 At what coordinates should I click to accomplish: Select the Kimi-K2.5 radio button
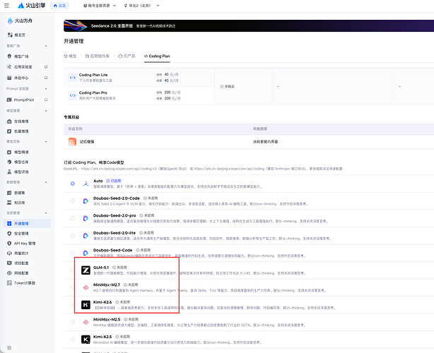point(73,340)
